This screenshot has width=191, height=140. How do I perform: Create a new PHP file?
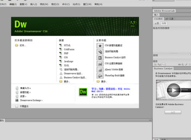tap(66, 53)
